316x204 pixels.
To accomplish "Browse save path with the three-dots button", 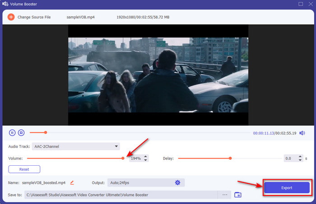I will point(224,195).
